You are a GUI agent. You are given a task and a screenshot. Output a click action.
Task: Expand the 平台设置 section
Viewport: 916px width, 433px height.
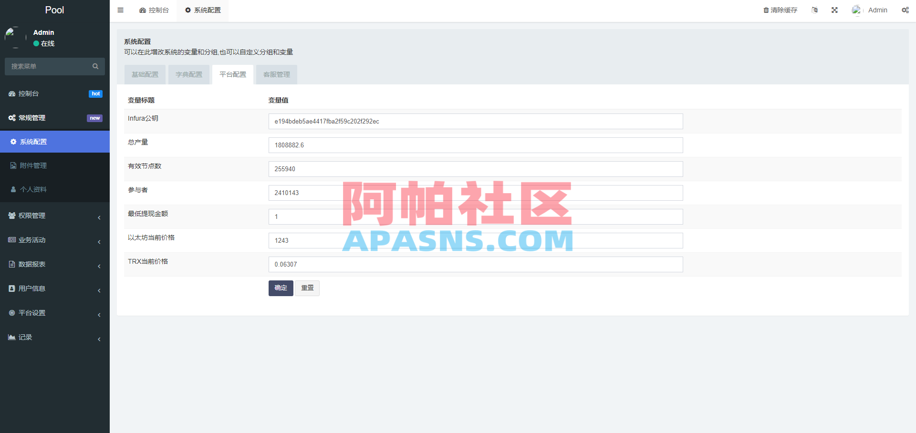coord(32,313)
